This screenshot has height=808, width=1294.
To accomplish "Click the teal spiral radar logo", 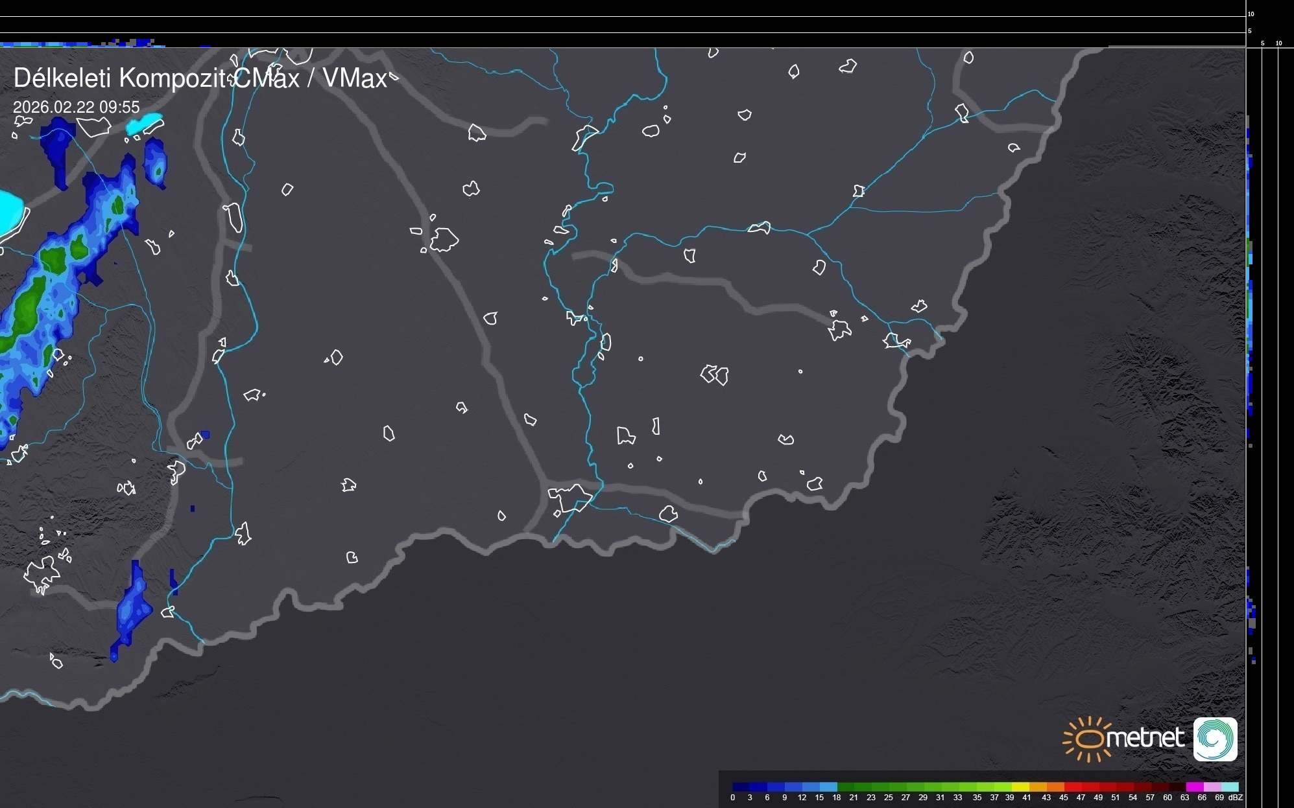I will click(1215, 739).
